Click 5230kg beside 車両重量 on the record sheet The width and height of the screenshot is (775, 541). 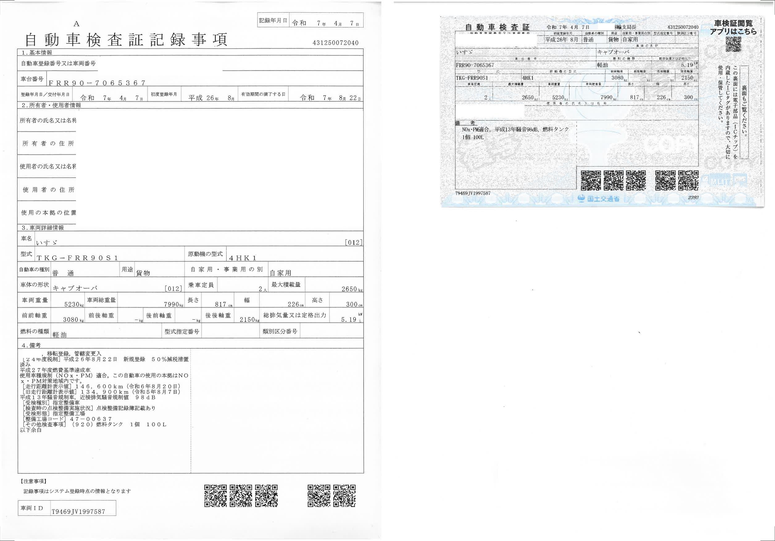(74, 304)
